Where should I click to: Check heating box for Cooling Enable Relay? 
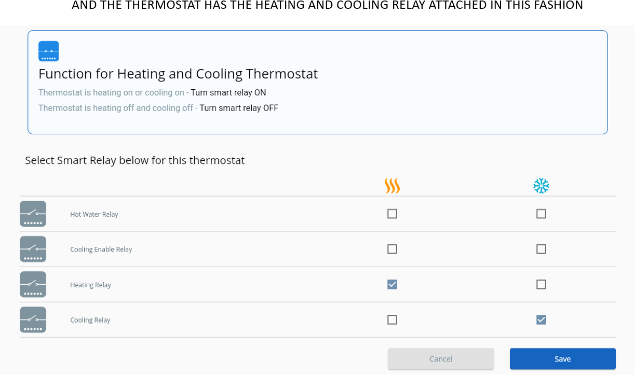[x=392, y=249]
